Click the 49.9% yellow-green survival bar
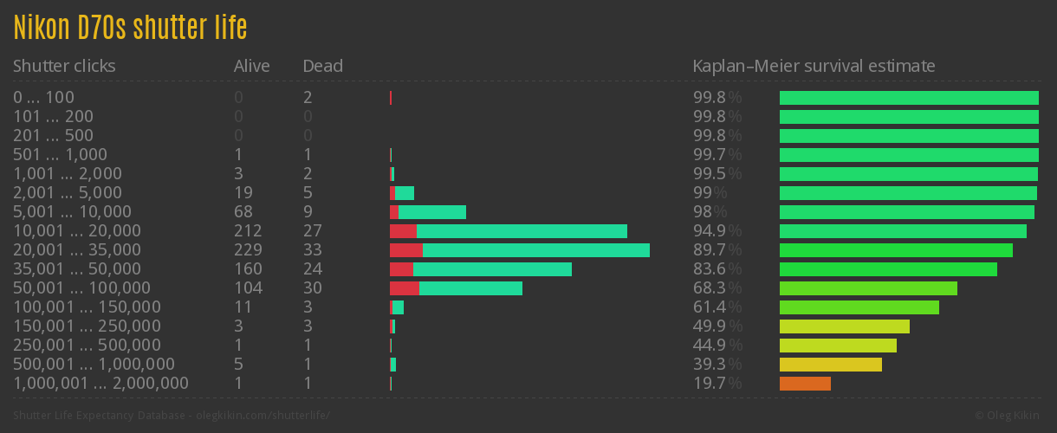This screenshot has height=433, width=1057. (844, 326)
